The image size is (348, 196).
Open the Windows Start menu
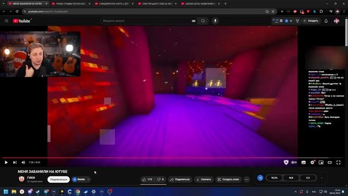[x=6, y=192]
